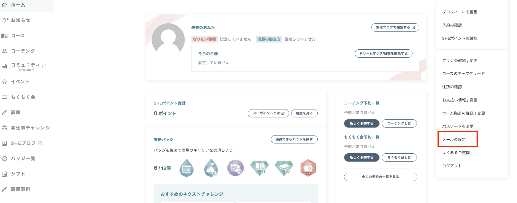Click the coaching people icon
This screenshot has height=203, width=517.
(x=4, y=51)
